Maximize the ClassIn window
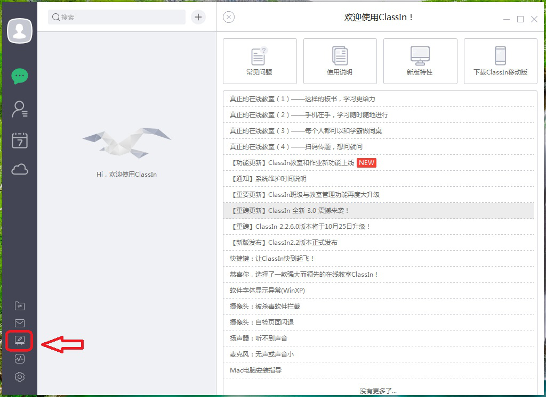The width and height of the screenshot is (546, 397). coord(520,20)
